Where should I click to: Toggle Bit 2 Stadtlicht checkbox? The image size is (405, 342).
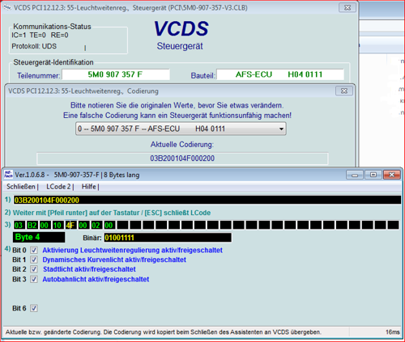(x=34, y=269)
